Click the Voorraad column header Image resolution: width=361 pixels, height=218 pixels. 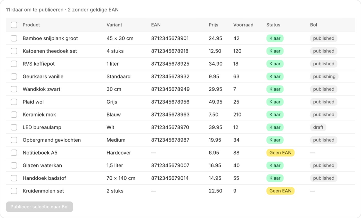243,25
